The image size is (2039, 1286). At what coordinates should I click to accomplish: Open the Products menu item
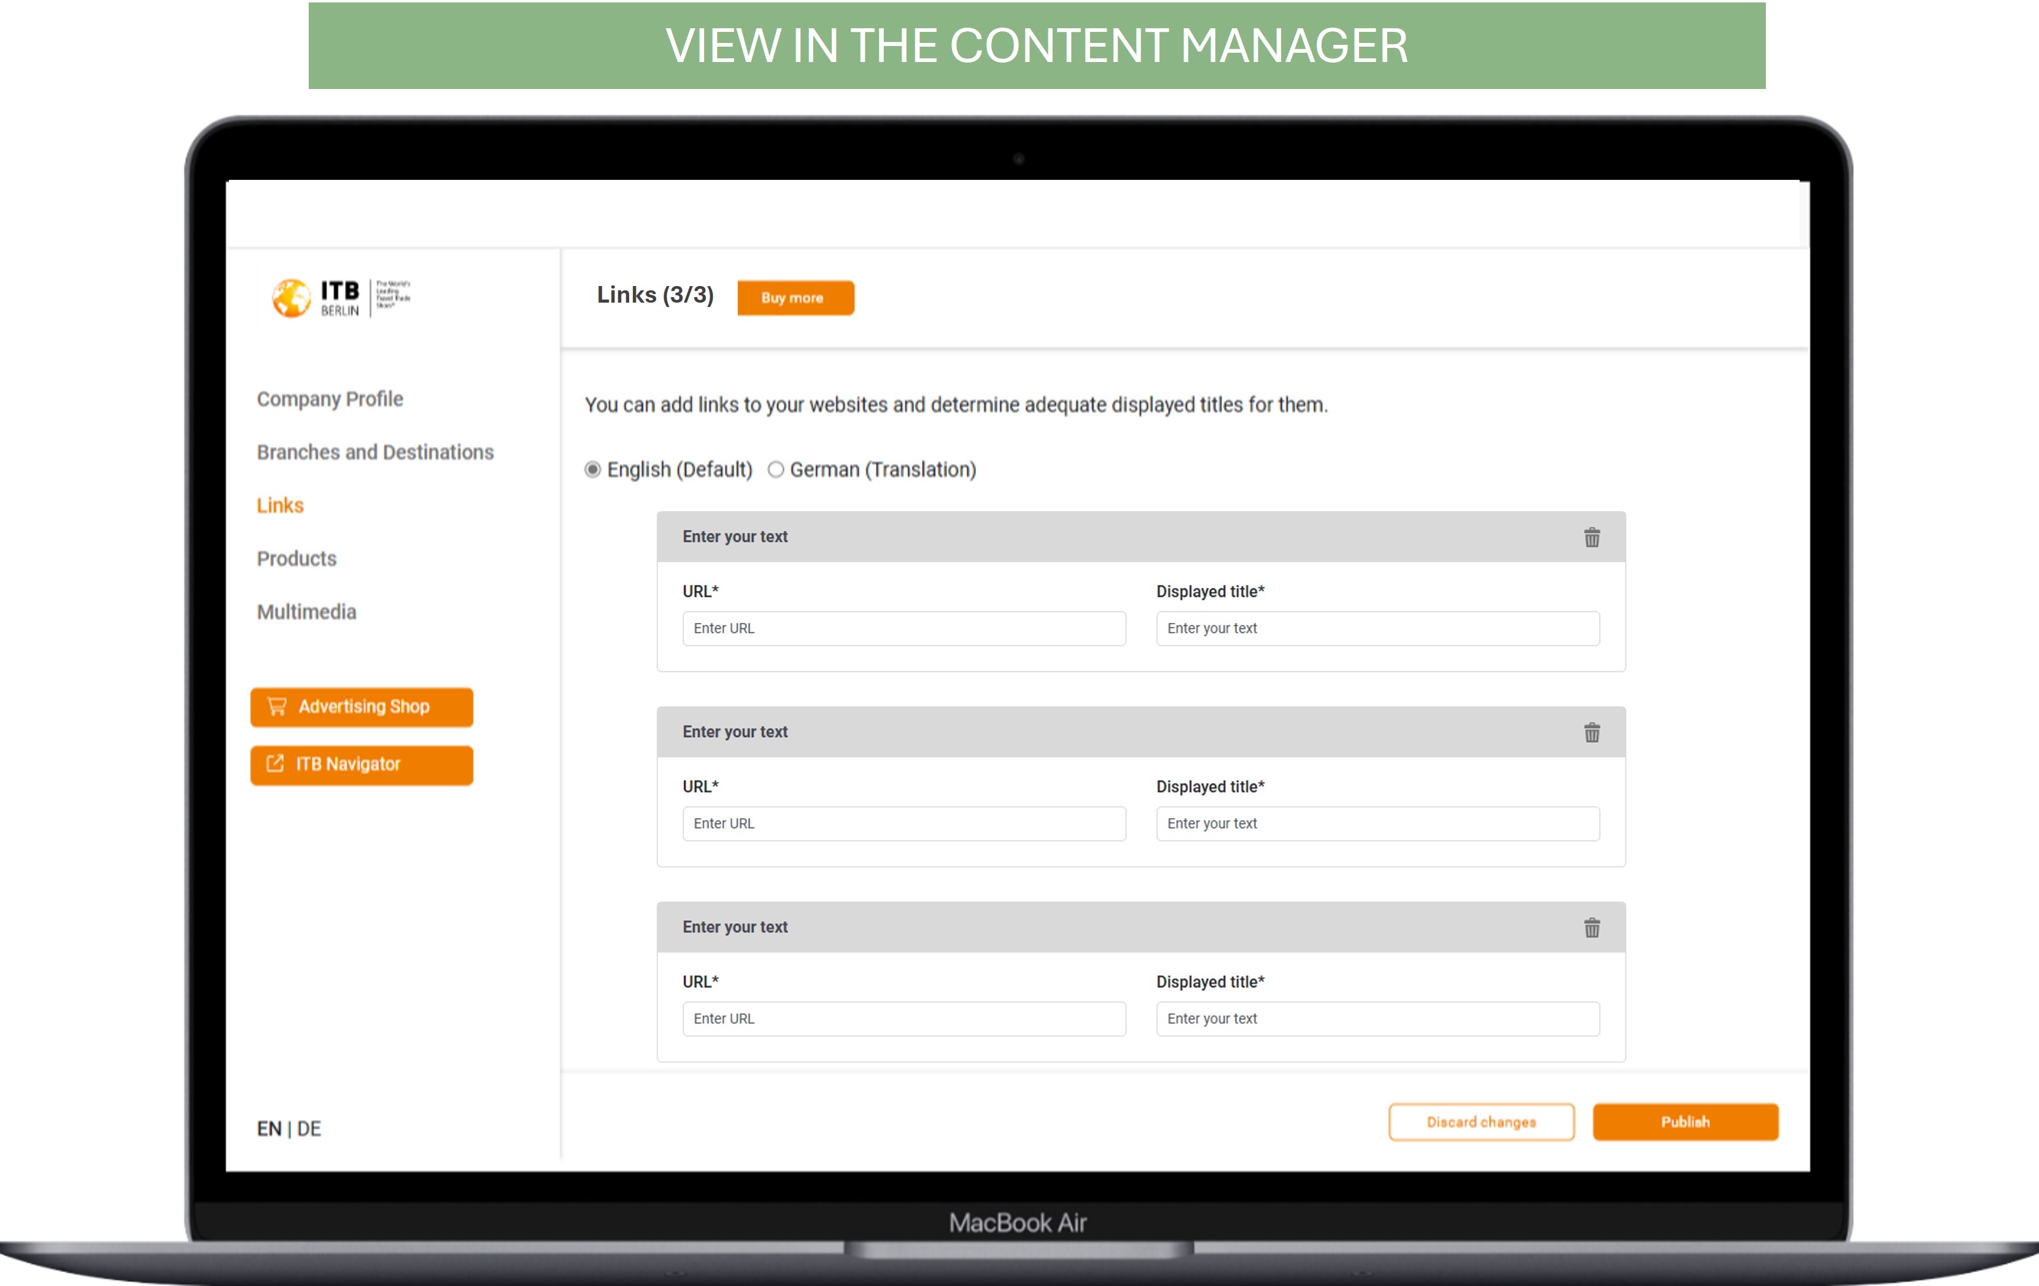(x=296, y=559)
